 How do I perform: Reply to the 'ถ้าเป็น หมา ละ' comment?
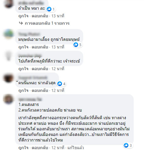[x=40, y=16]
